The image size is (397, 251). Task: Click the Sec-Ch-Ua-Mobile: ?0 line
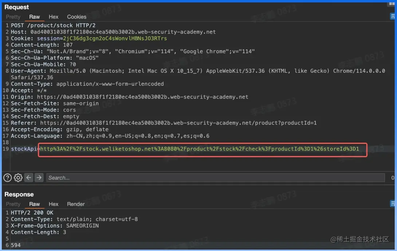coord(43,64)
